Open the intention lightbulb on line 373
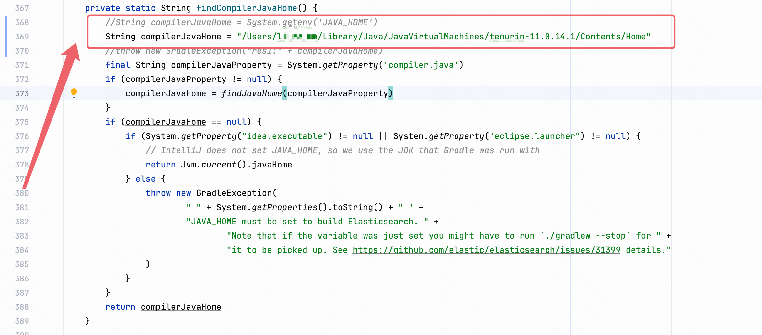The image size is (762, 335). point(75,93)
